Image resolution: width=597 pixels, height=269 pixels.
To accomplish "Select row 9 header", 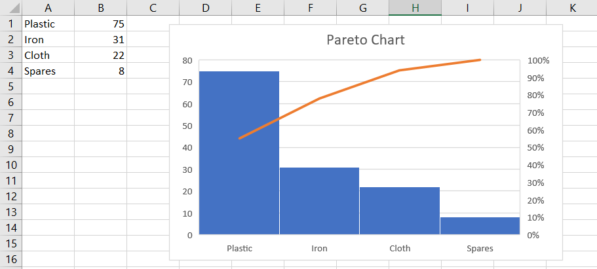I will pos(11,149).
